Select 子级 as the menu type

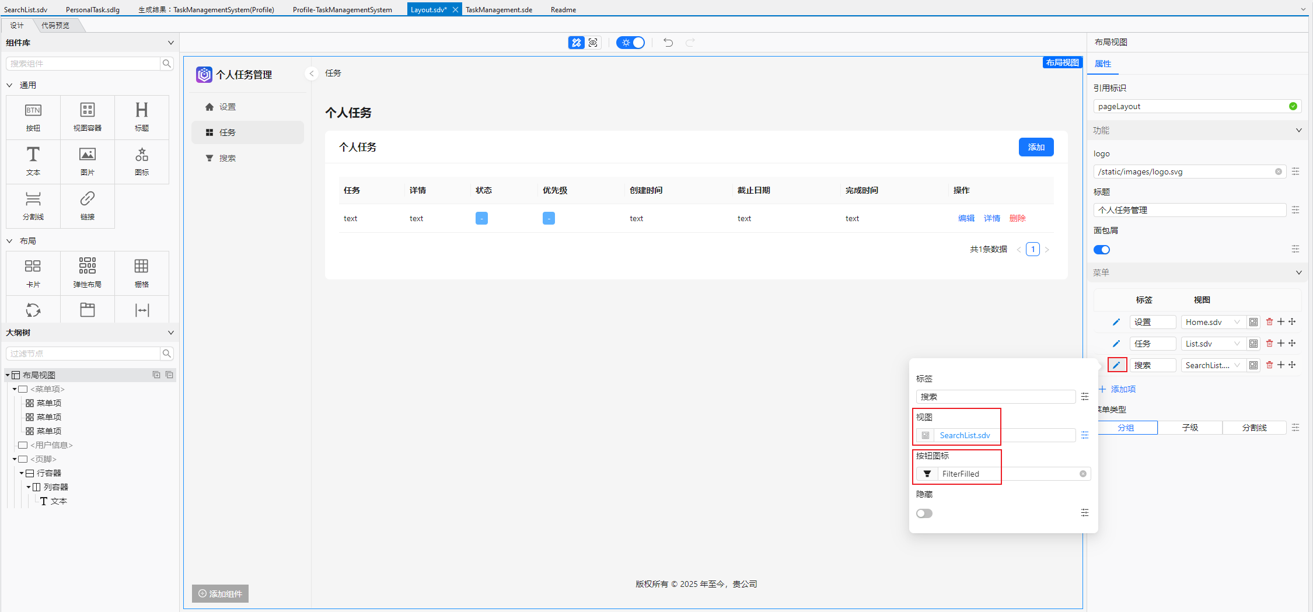click(1190, 427)
